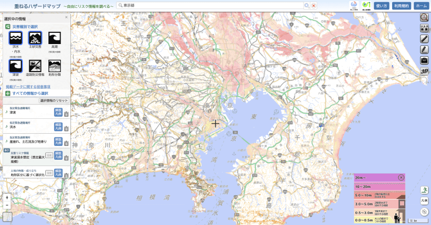Open the 使い方 usage guide
The width and height of the screenshot is (431, 225).
[x=382, y=6]
